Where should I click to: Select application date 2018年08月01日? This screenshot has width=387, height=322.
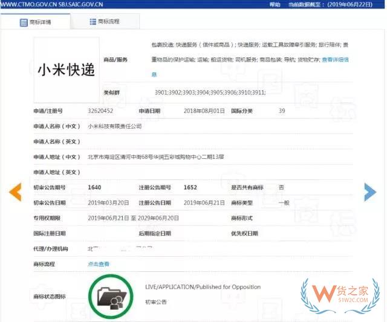coord(204,111)
